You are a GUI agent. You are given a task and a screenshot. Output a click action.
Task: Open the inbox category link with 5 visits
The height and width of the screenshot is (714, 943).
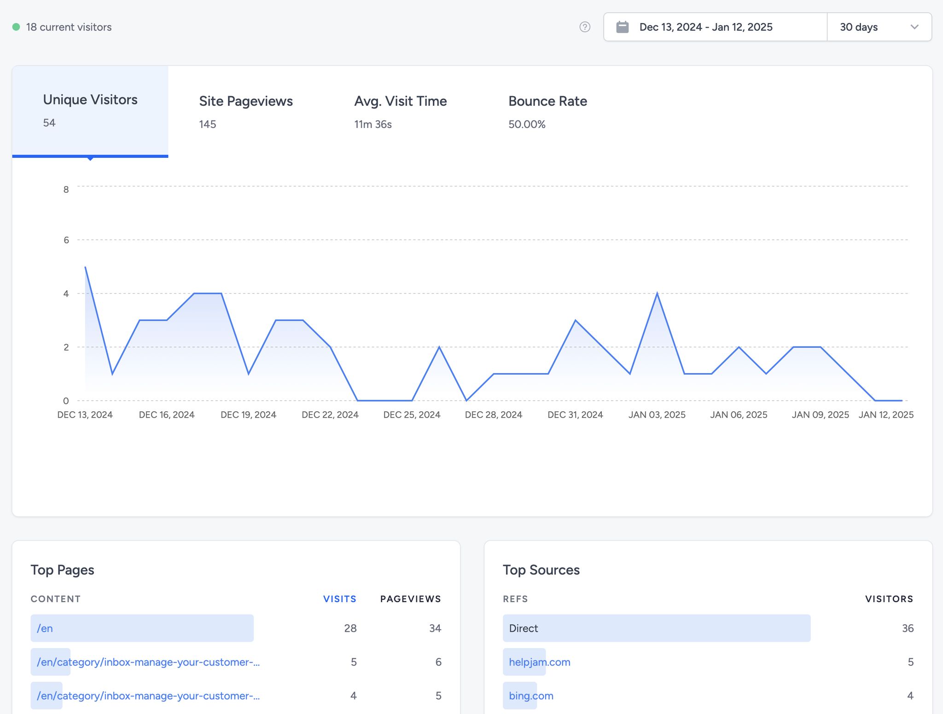point(148,662)
